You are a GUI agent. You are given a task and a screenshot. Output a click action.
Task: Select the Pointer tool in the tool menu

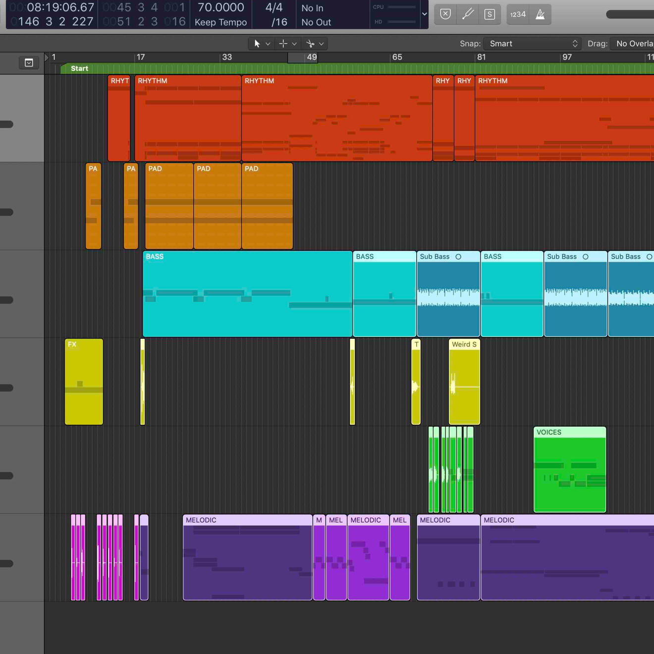[257, 44]
